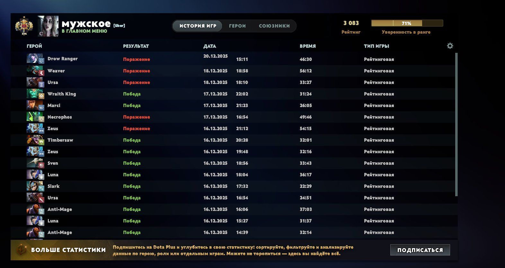Image resolution: width=505 pixels, height=268 pixels.
Task: Open match history settings gear
Action: (x=450, y=46)
